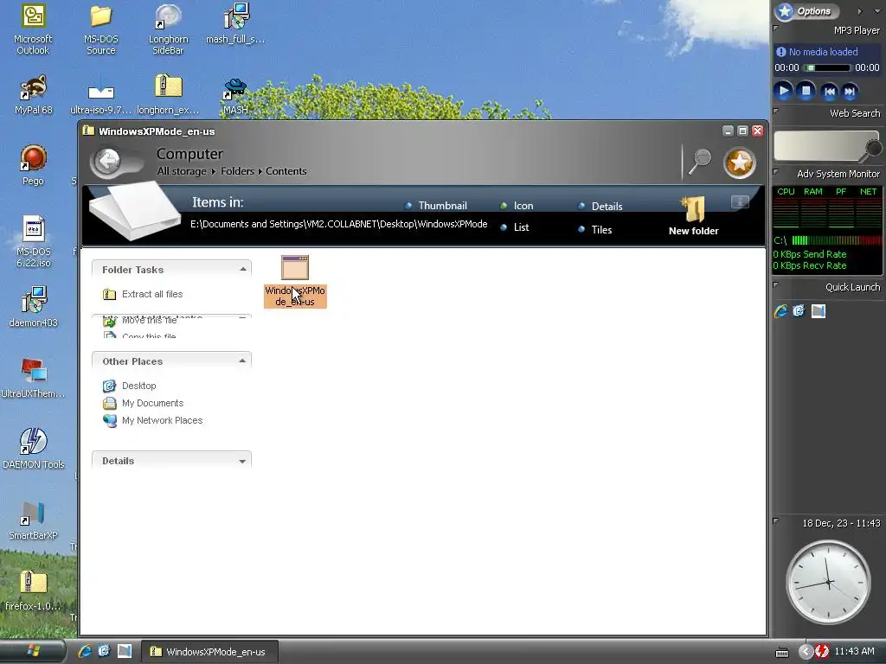Select MyPal 68 desktop shortcut

tap(34, 95)
